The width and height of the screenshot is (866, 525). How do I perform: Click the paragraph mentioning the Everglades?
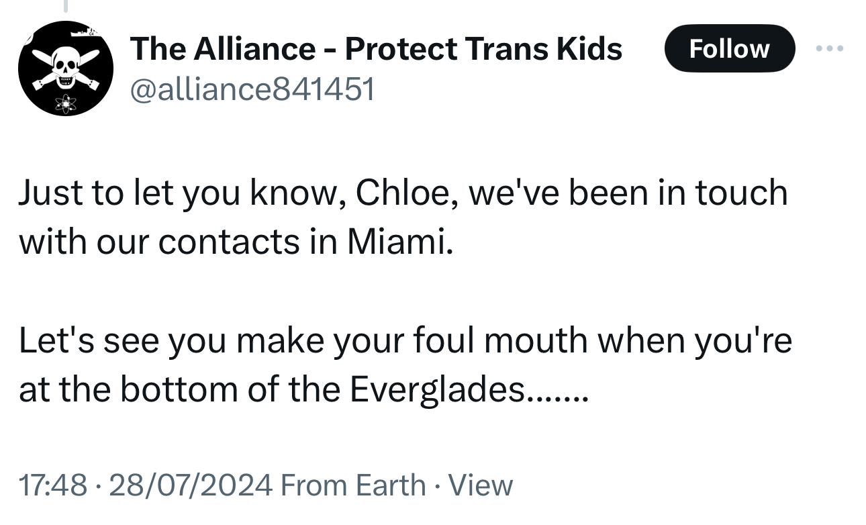[403, 365]
